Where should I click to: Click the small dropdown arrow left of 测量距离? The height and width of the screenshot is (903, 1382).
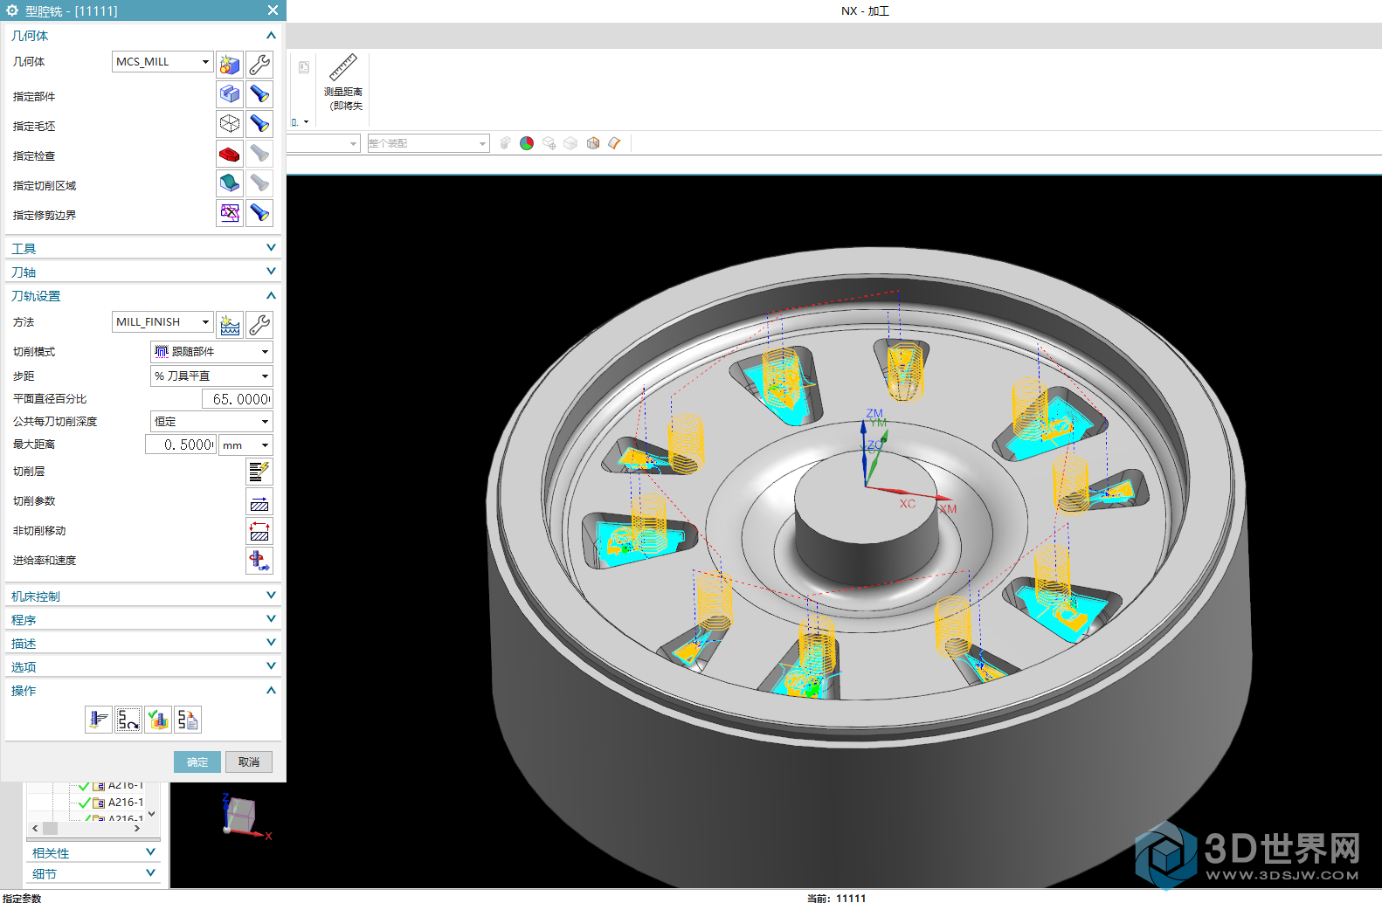[x=305, y=122]
